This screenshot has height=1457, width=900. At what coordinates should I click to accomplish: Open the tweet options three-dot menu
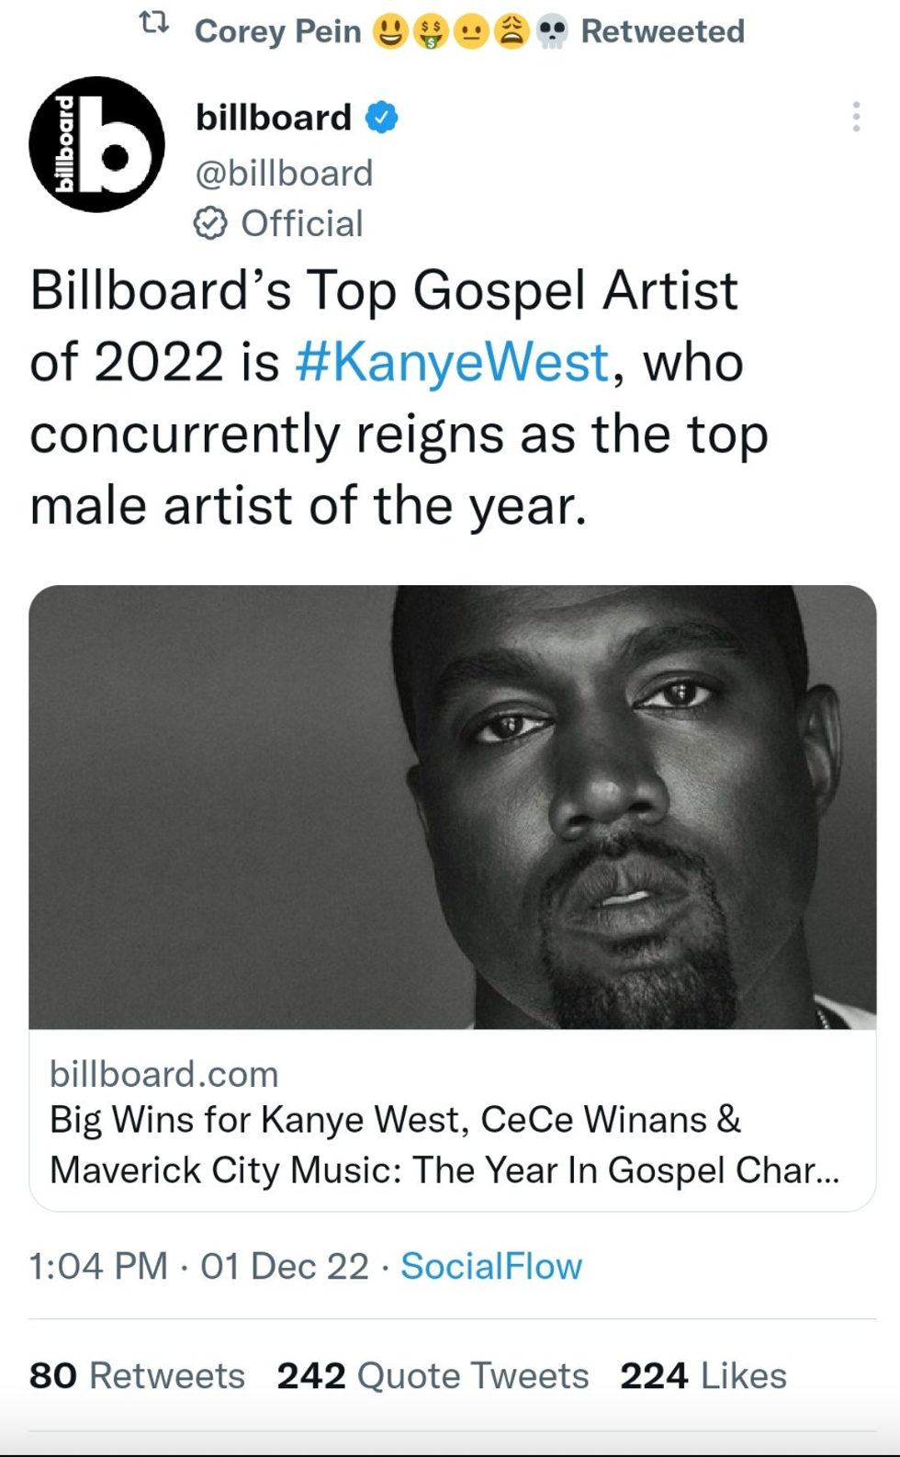(857, 116)
